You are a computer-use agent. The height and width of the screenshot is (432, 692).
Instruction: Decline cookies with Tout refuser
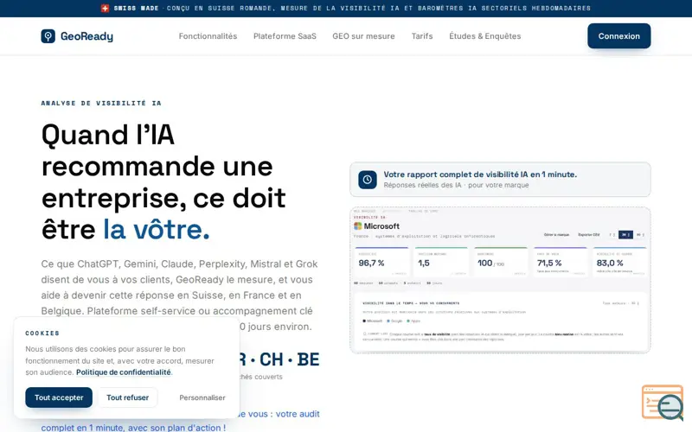pyautogui.click(x=127, y=397)
